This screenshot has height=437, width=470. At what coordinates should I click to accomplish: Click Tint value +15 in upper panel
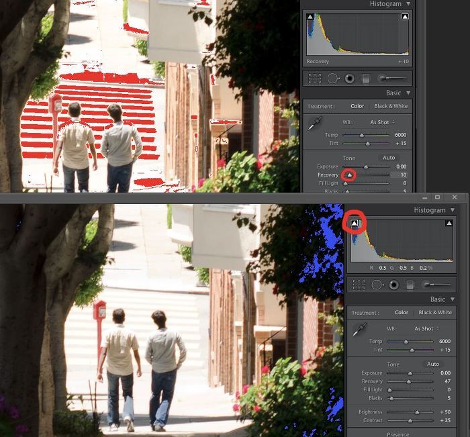point(401,143)
